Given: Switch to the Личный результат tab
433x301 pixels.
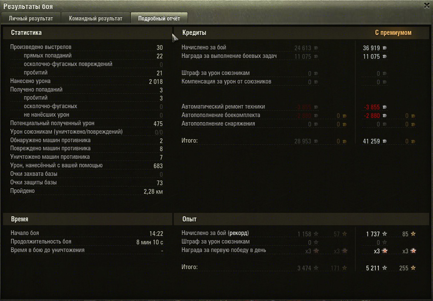Looking at the screenshot, I should pyautogui.click(x=31, y=18).
